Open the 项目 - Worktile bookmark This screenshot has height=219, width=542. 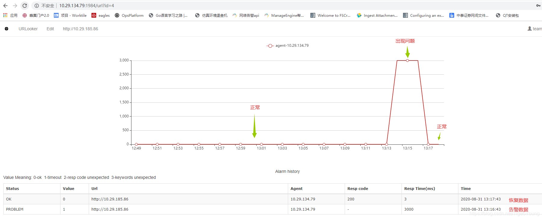[70, 15]
